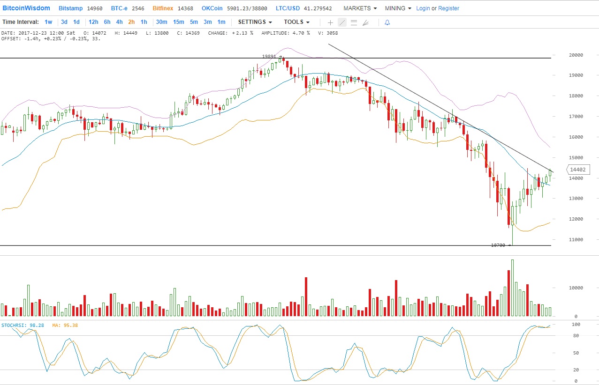Viewport: 599px width, 385px height.
Task: Click the STOCHRSI: 98.28 indicator label
Action: coord(23,325)
